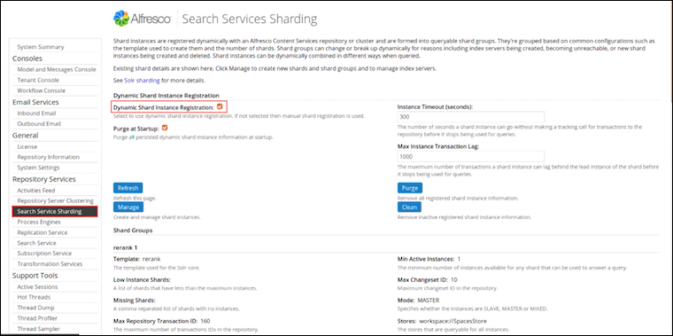Click the Alfresco logo icon

tap(121, 19)
